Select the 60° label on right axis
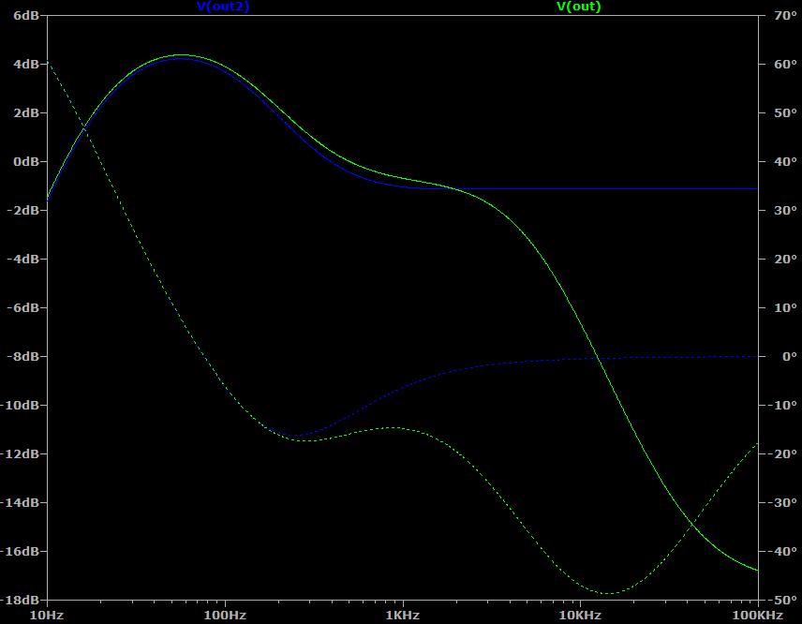Viewport: 802px width, 624px height. (x=781, y=64)
